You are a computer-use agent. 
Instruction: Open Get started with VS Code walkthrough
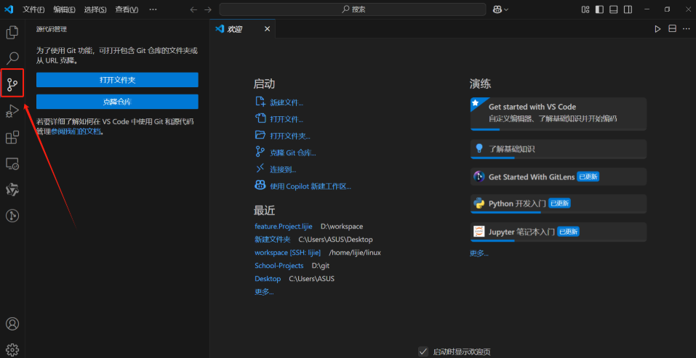pos(559,114)
